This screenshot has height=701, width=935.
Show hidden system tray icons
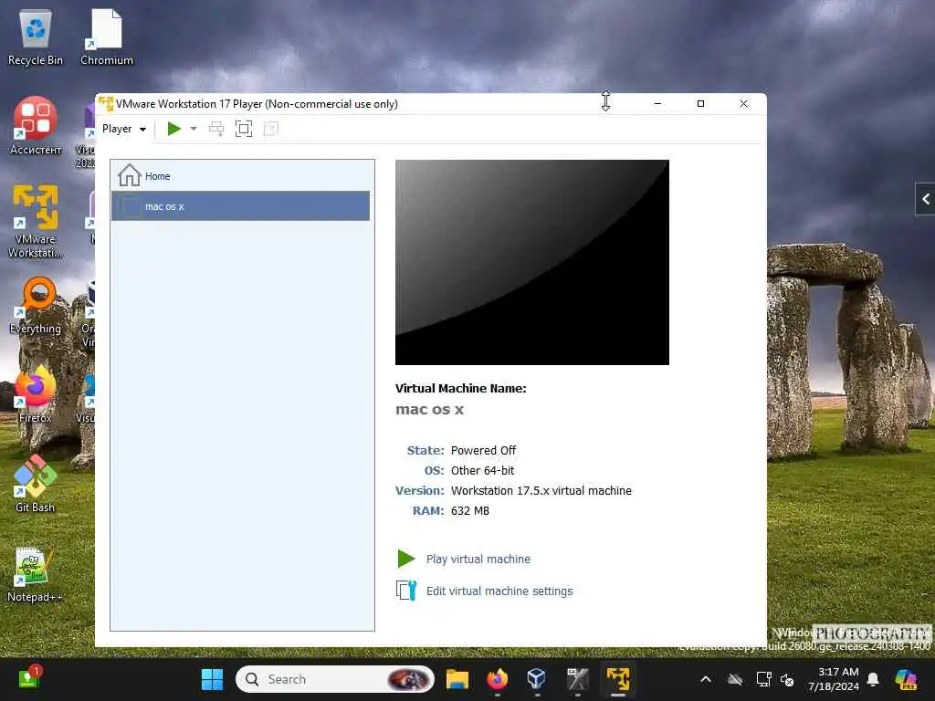point(706,679)
